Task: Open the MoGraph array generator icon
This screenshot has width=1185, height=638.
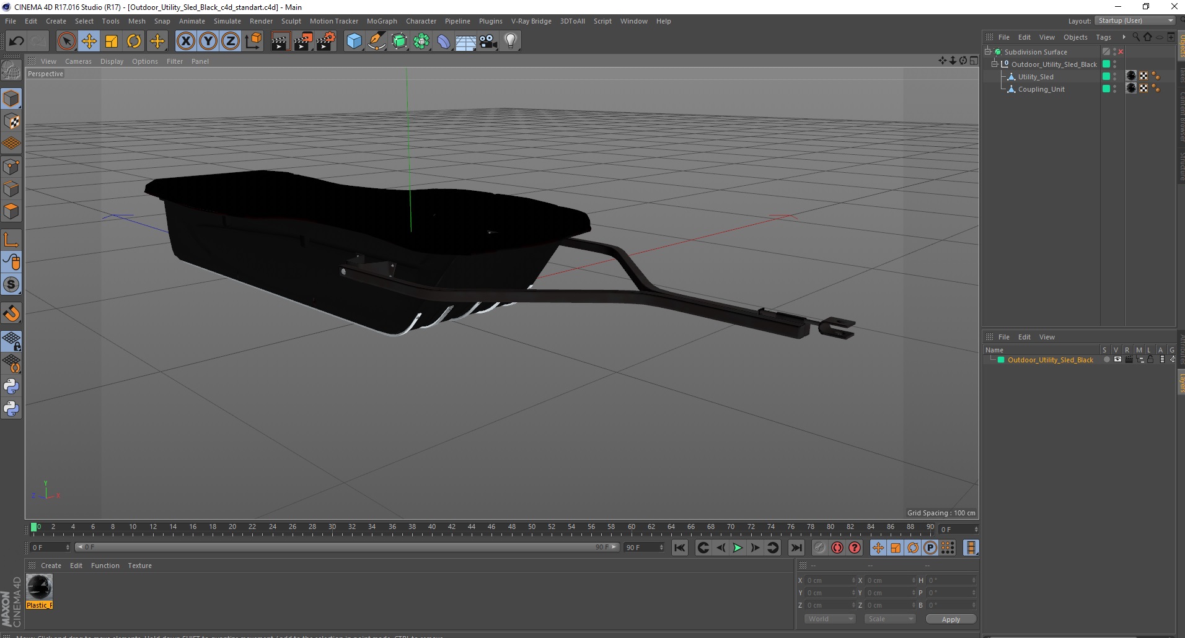Action: click(422, 42)
